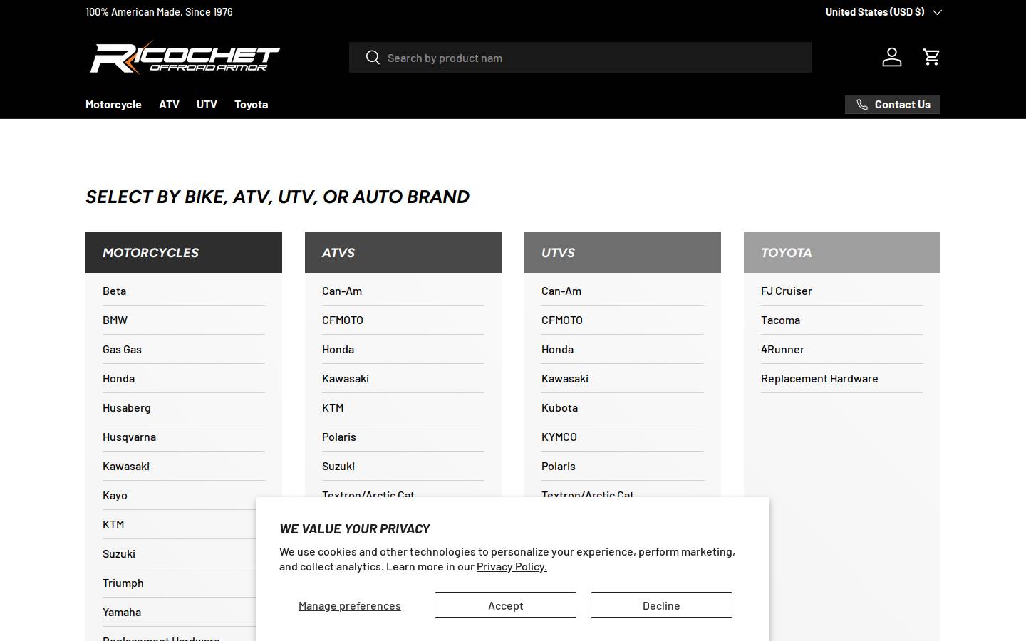
Task: Select the ATVs column header
Action: (403, 253)
